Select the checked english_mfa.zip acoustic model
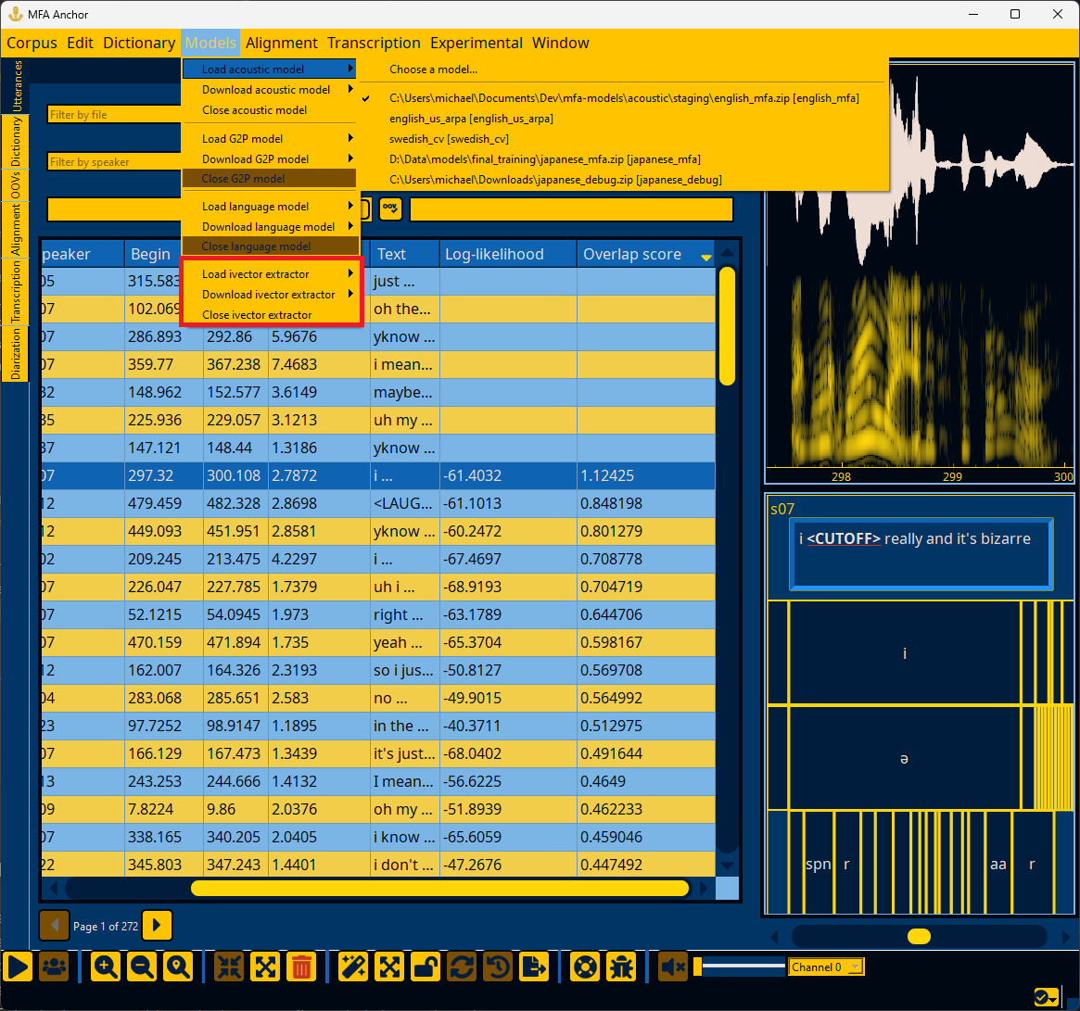The width and height of the screenshot is (1080, 1011). [623, 98]
